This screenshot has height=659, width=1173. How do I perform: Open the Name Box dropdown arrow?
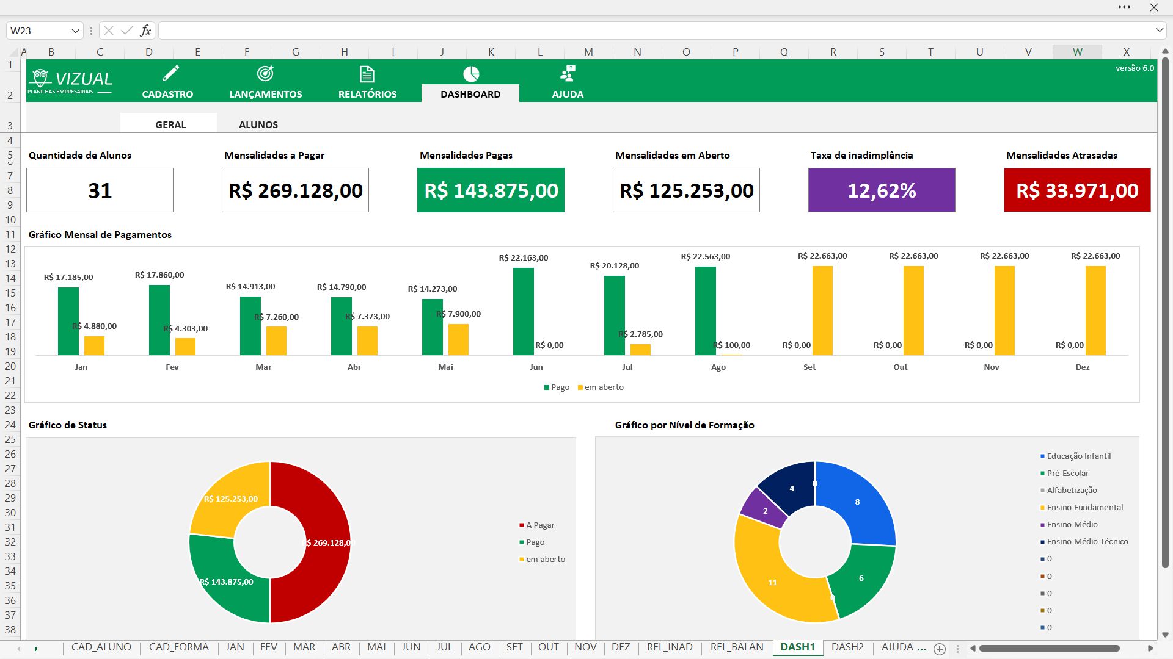[75, 31]
